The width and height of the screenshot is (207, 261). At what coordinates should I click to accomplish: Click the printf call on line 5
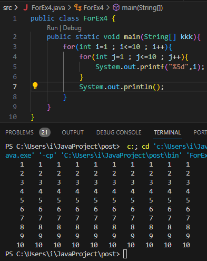tap(152, 67)
